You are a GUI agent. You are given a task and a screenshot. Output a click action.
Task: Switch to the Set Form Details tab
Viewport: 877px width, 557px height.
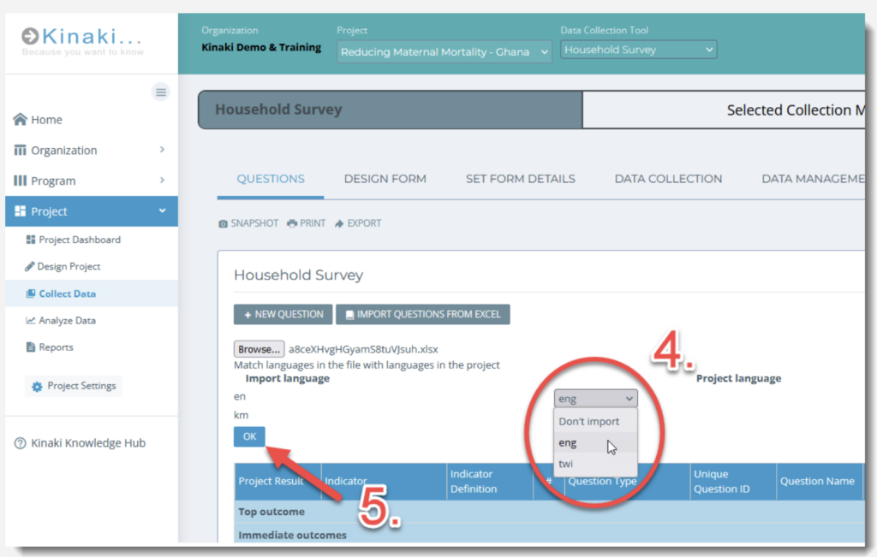[x=520, y=179]
